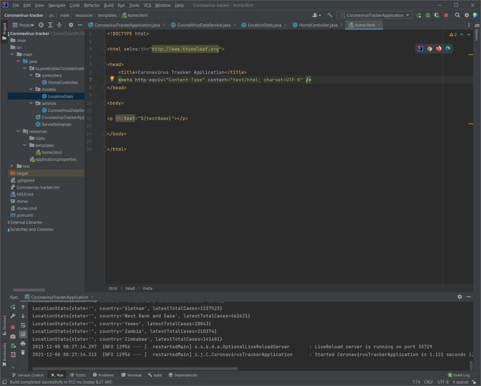Switch to the HomeController.java editor tab

318,25
